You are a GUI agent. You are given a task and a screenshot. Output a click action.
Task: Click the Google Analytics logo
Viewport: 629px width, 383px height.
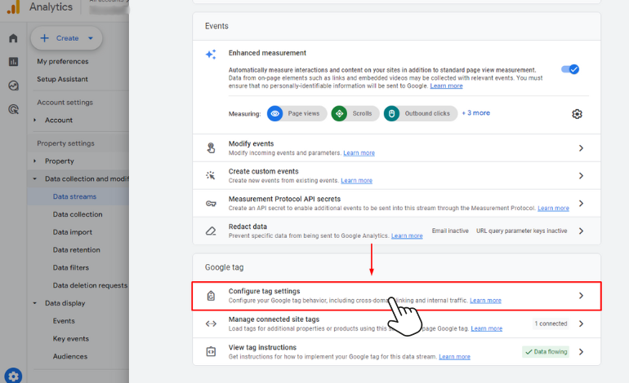pyautogui.click(x=13, y=7)
